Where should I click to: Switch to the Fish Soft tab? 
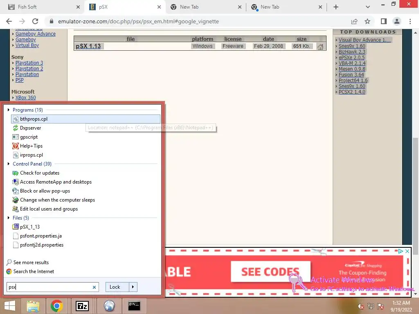(x=44, y=7)
